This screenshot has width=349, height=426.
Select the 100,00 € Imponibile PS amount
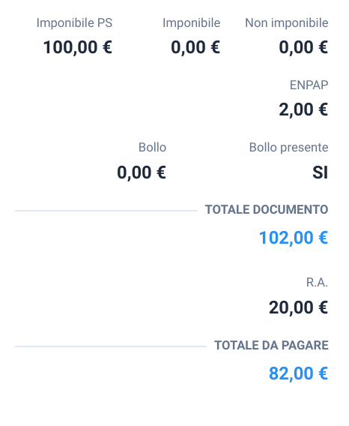click(78, 47)
